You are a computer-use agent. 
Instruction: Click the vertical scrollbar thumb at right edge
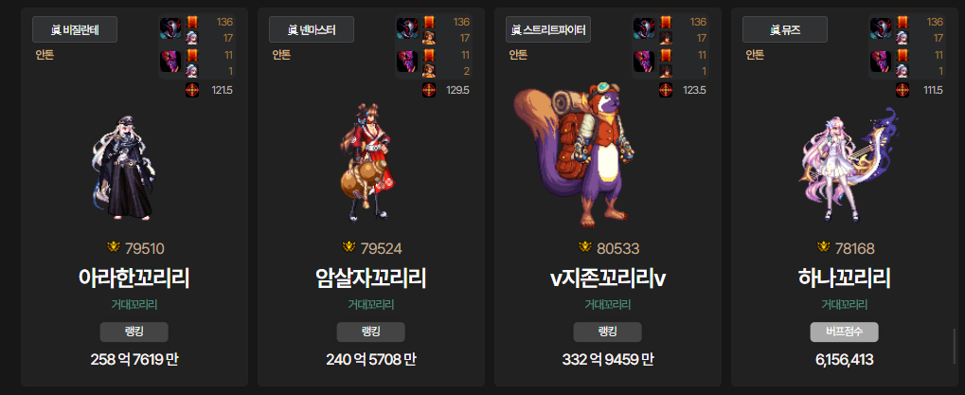pos(956,347)
